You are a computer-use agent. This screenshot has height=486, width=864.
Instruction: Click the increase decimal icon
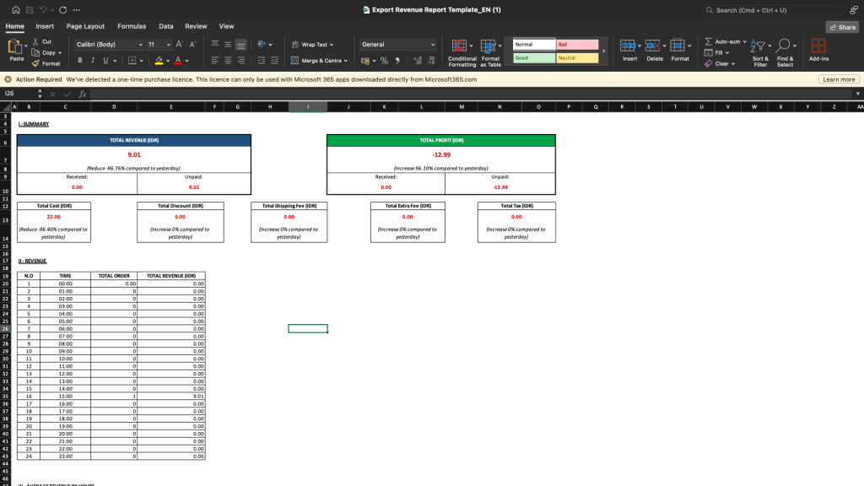click(418, 61)
